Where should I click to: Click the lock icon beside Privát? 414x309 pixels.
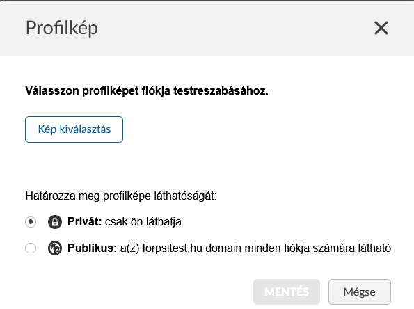[55, 221]
